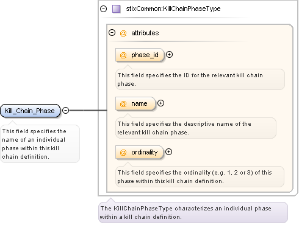The height and width of the screenshot is (225, 299).
Task: Click the Kill_Chain_Phase description annotation
Action: click(x=40, y=144)
